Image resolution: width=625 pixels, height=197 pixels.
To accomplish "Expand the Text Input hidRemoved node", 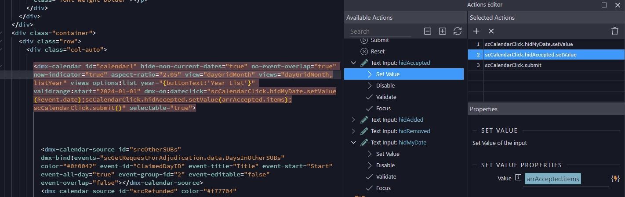I will (354, 131).
